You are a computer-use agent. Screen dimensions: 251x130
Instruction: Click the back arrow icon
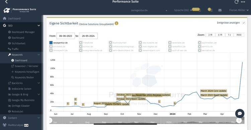6,2
